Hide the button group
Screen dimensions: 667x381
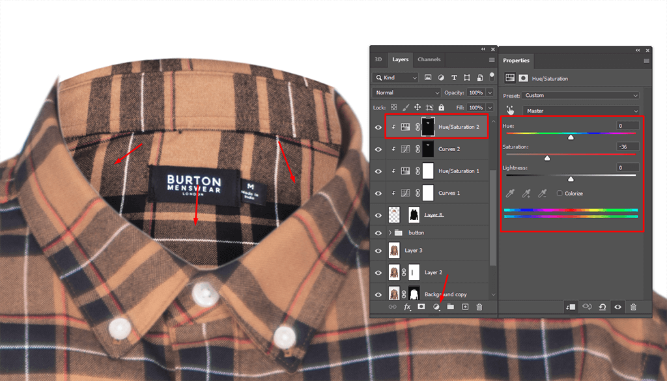(378, 233)
